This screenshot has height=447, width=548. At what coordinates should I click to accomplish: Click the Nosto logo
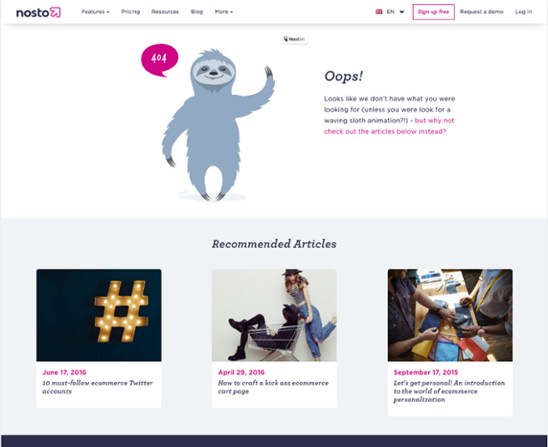(39, 12)
